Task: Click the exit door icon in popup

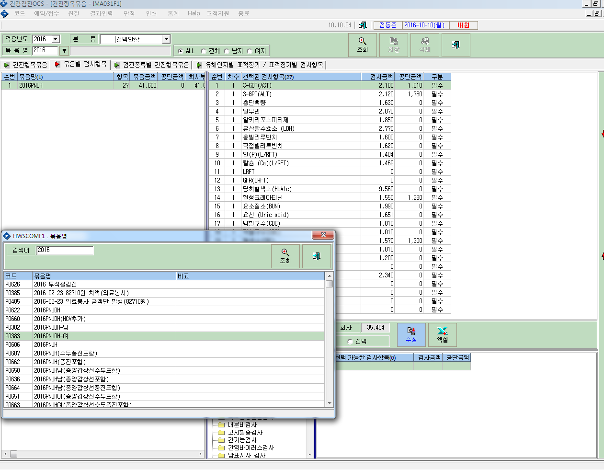Action: 316,256
